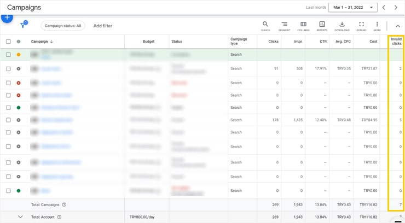Open the Reports icon
The width and height of the screenshot is (405, 223).
(x=322, y=25)
